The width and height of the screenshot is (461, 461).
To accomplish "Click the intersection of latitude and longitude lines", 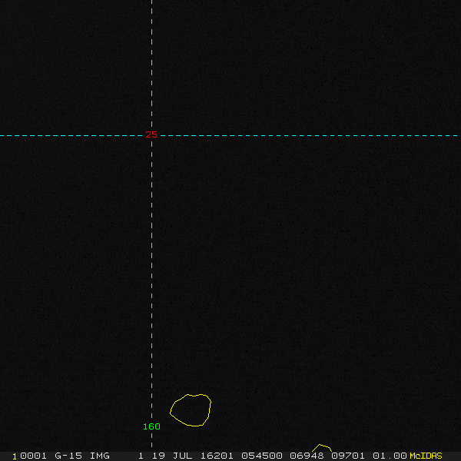I will point(151,135).
